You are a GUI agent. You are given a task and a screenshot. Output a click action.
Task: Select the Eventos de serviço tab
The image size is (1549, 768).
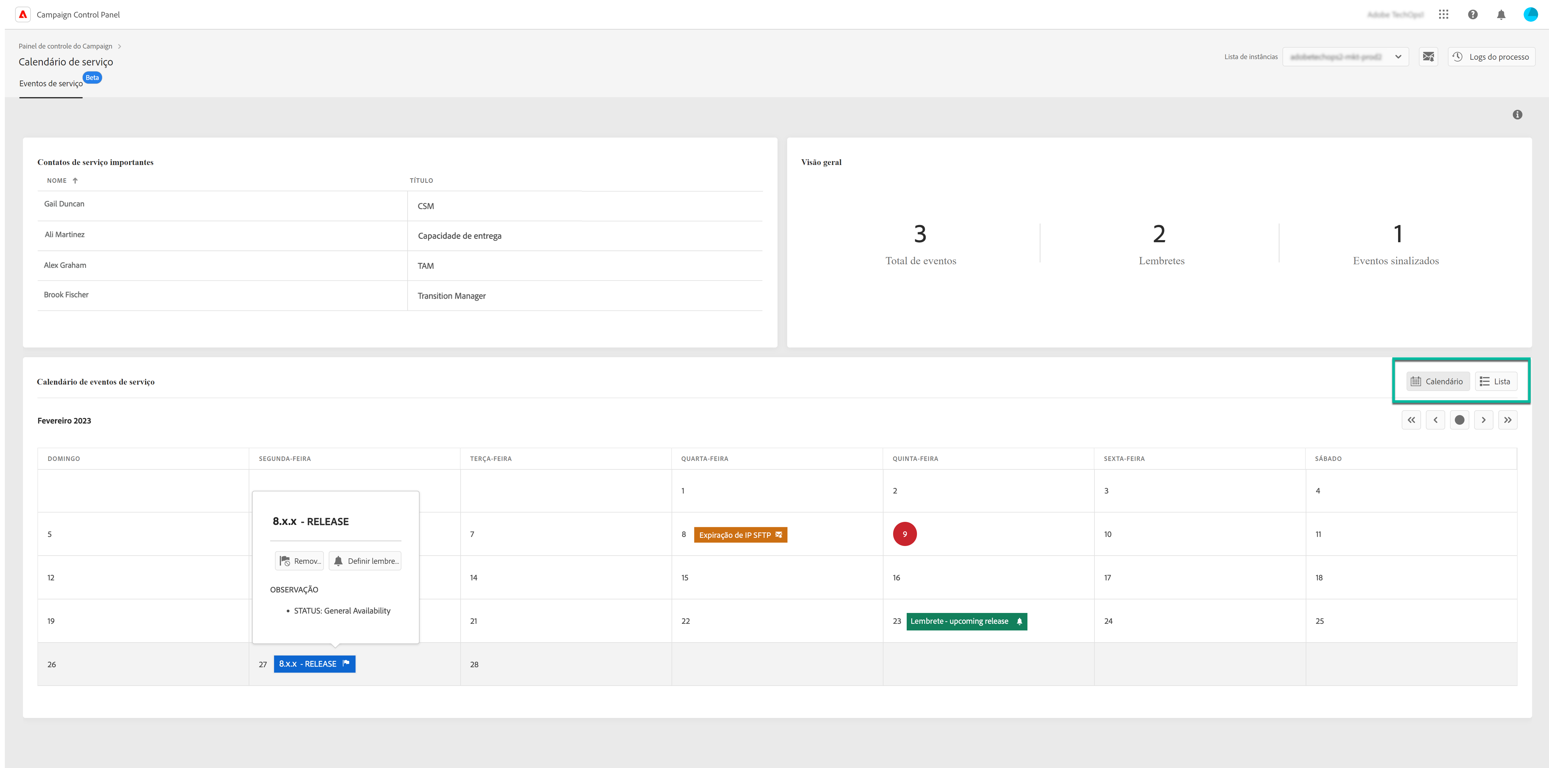point(51,84)
